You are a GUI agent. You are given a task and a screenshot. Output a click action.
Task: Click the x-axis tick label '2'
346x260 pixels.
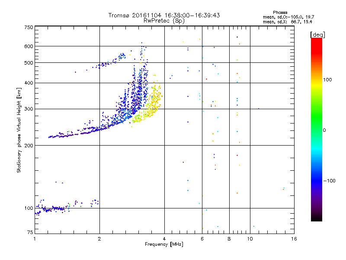[x=99, y=239]
